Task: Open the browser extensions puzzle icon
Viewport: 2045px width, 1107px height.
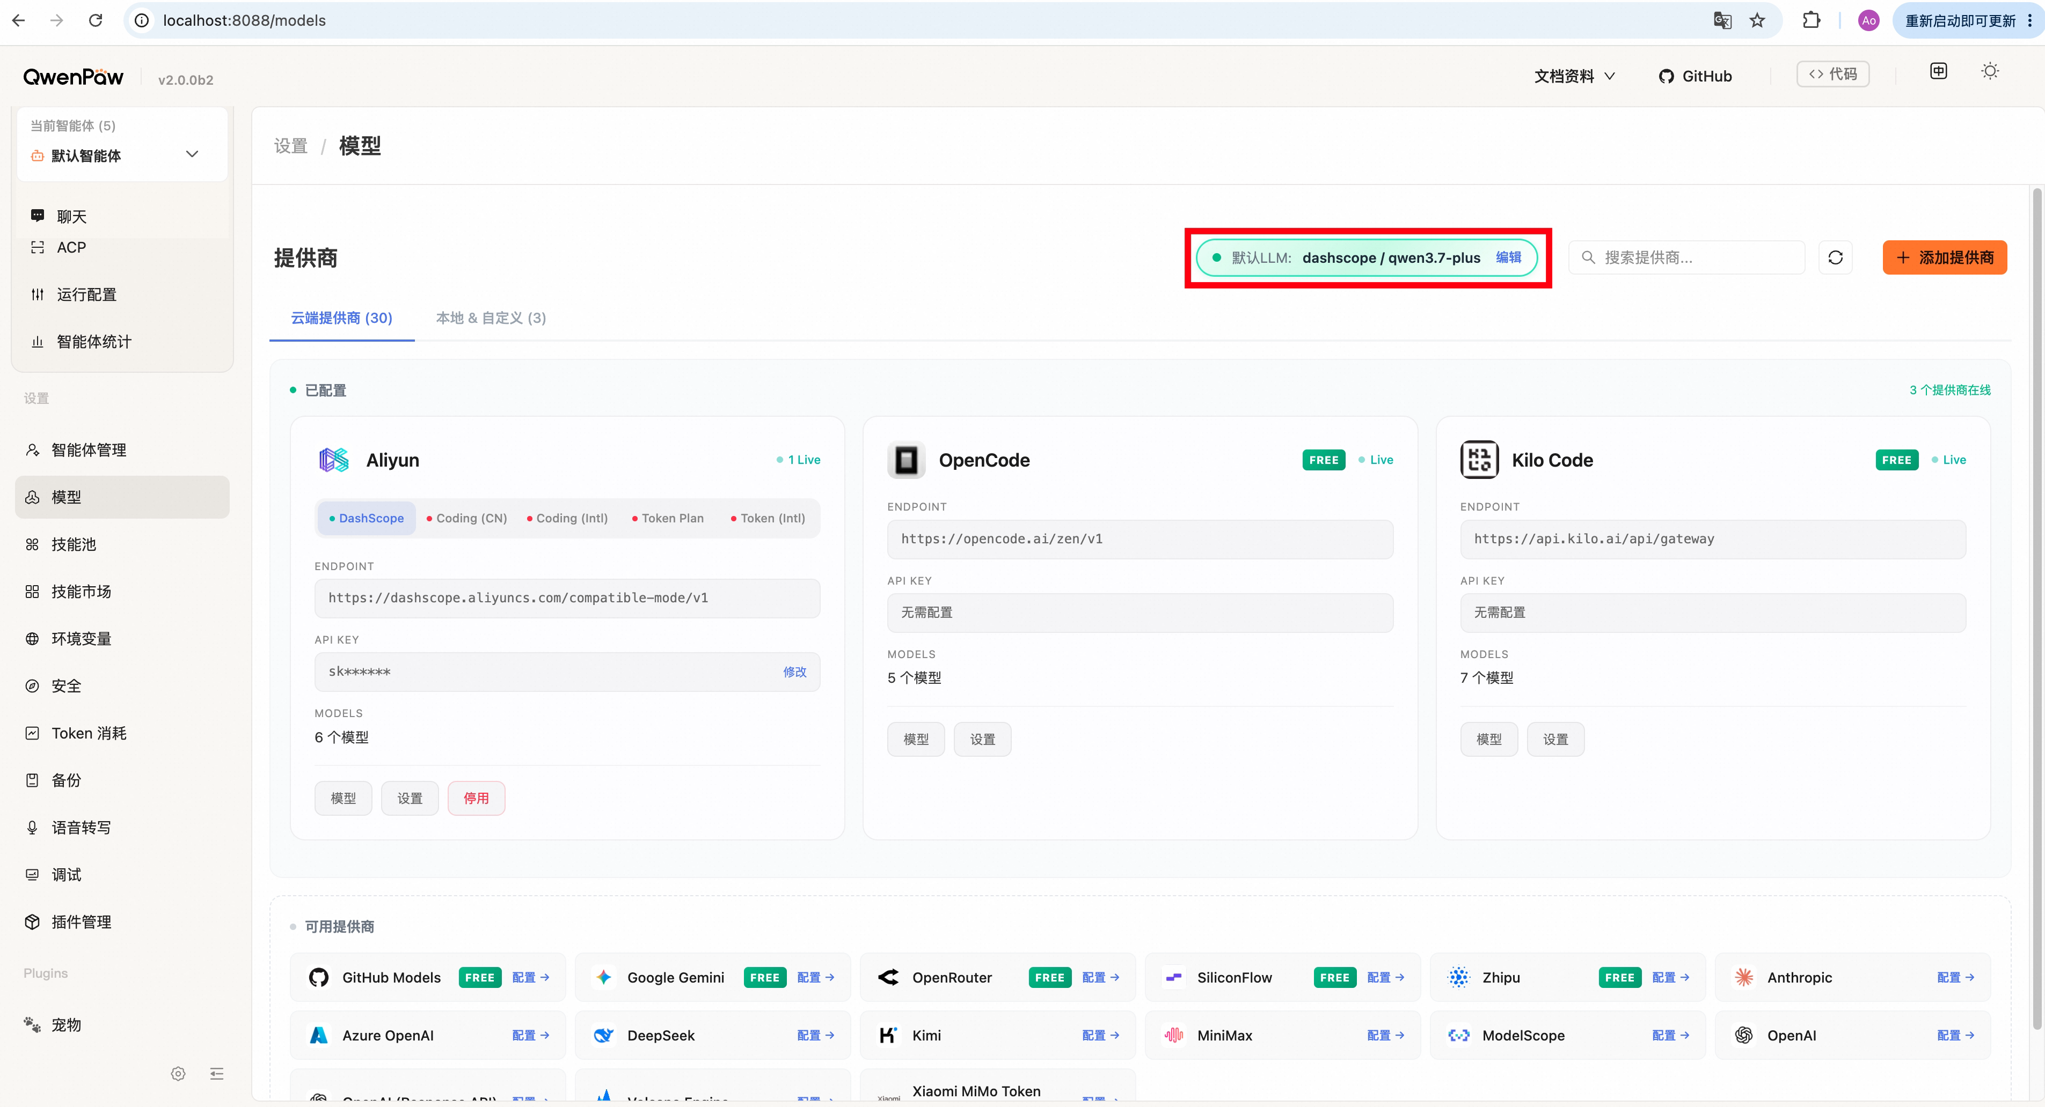Action: 1812,20
